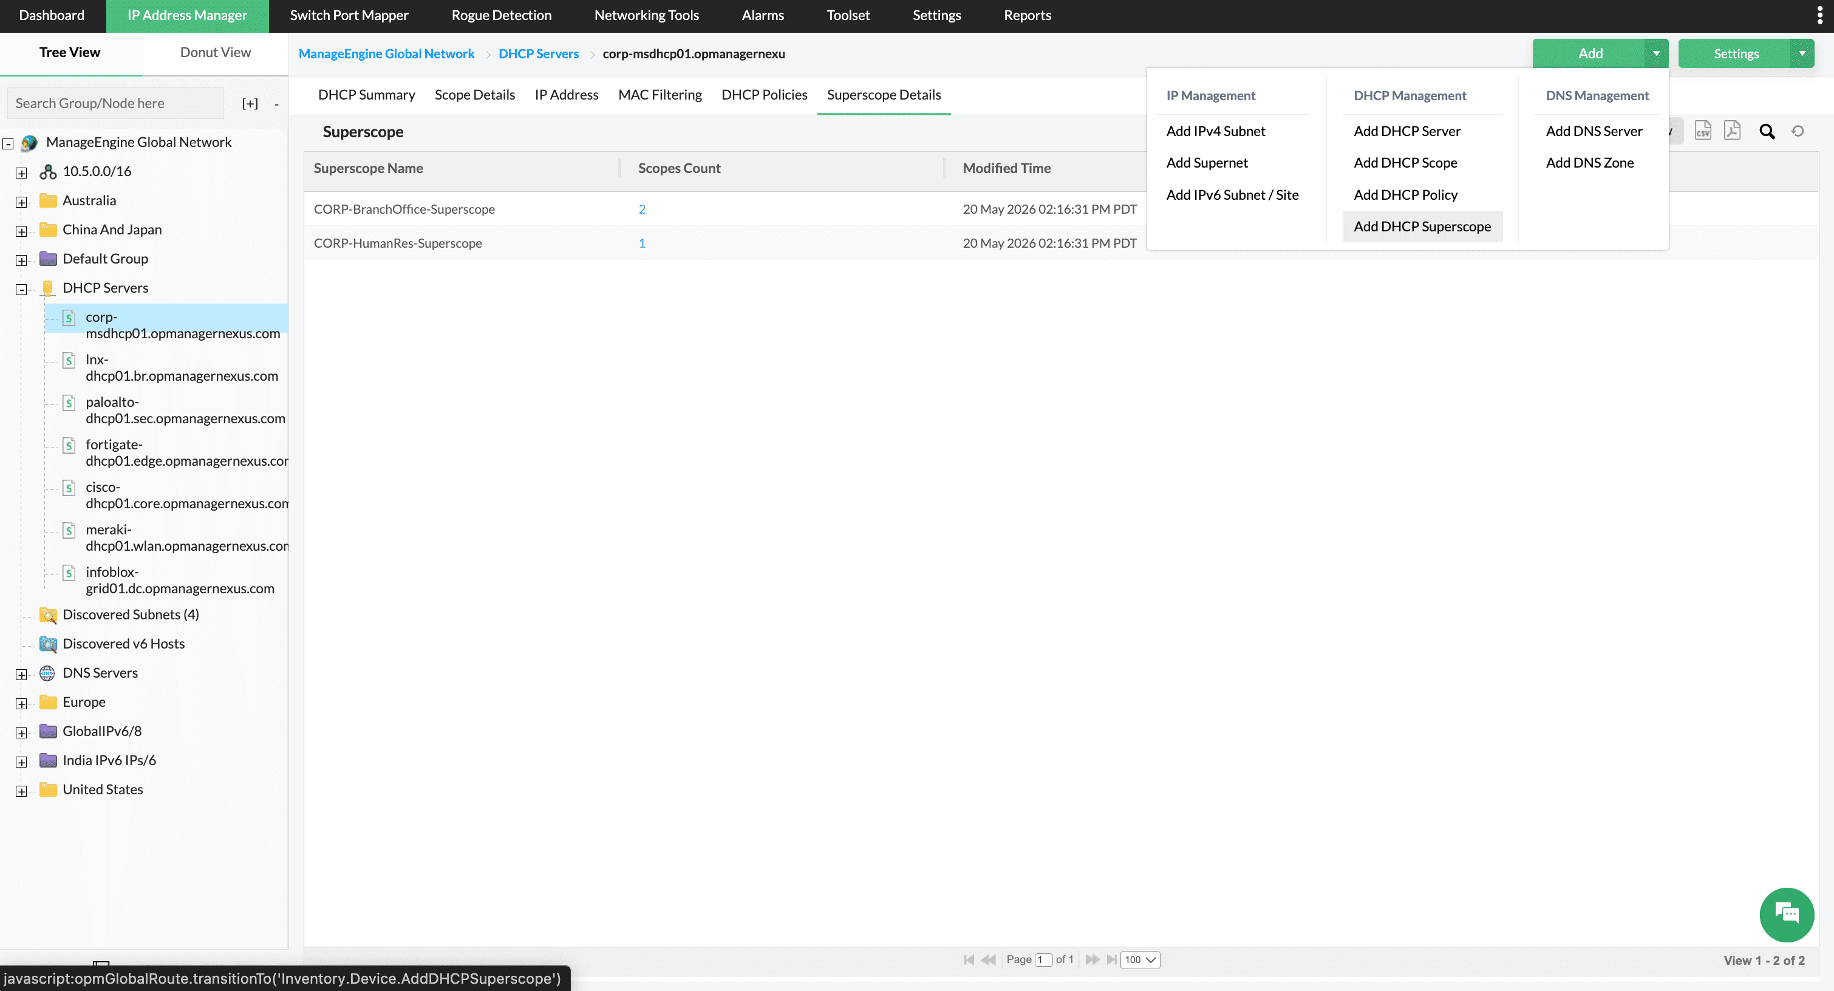Open the Donut View tab
This screenshot has width=1834, height=991.
[215, 53]
